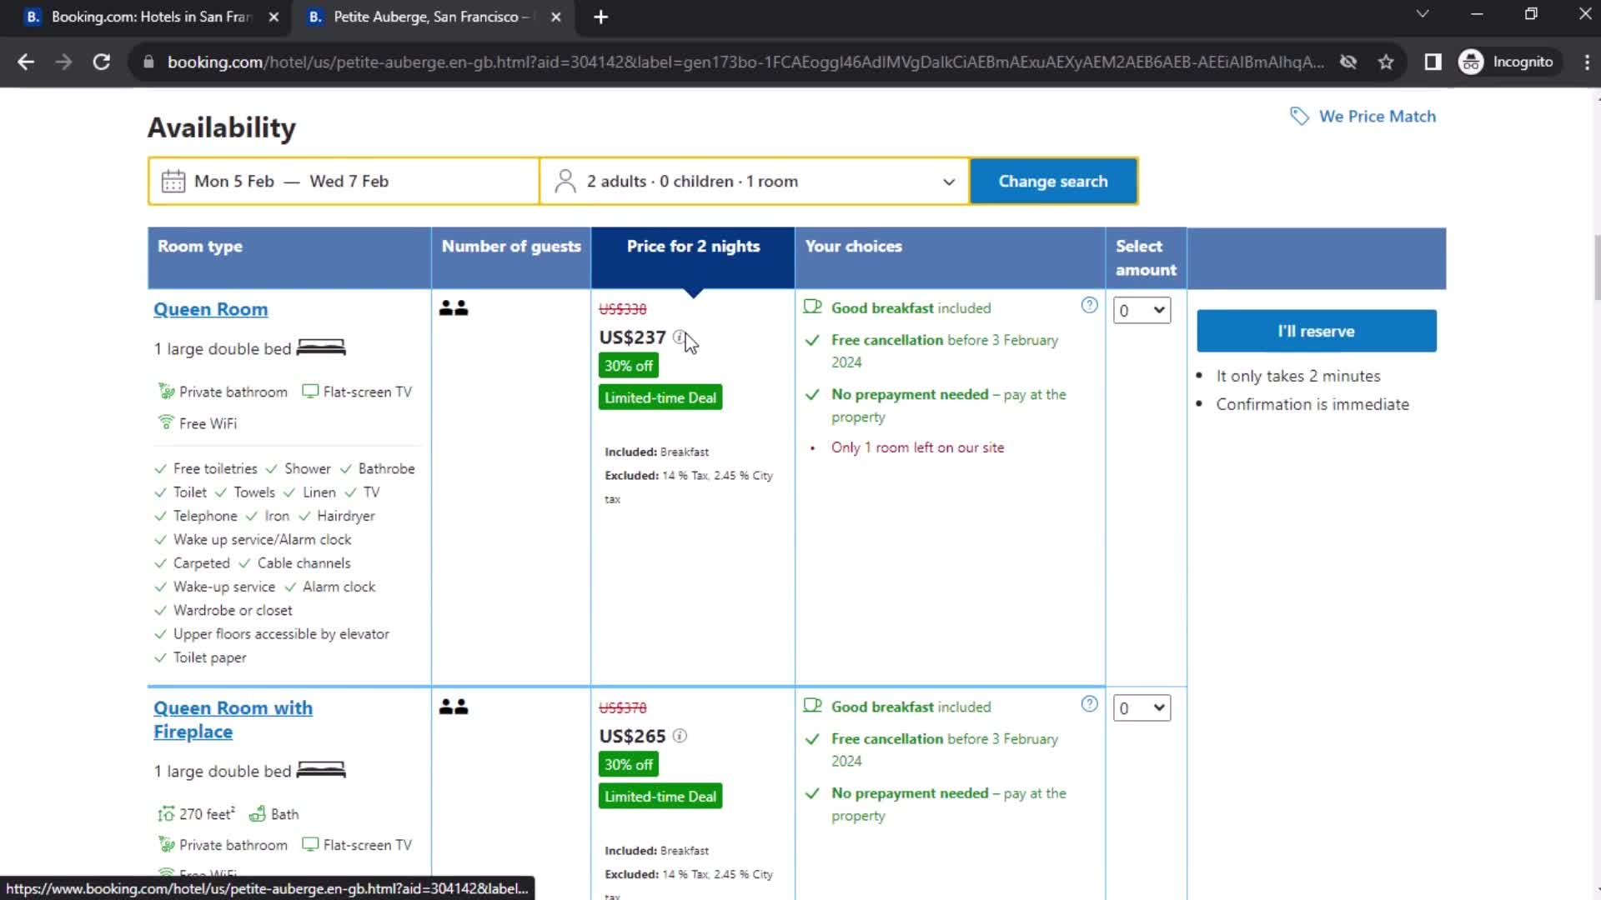Click 'I'll reserve' for Queen Room
Screen dimensions: 1601x900
(1316, 331)
